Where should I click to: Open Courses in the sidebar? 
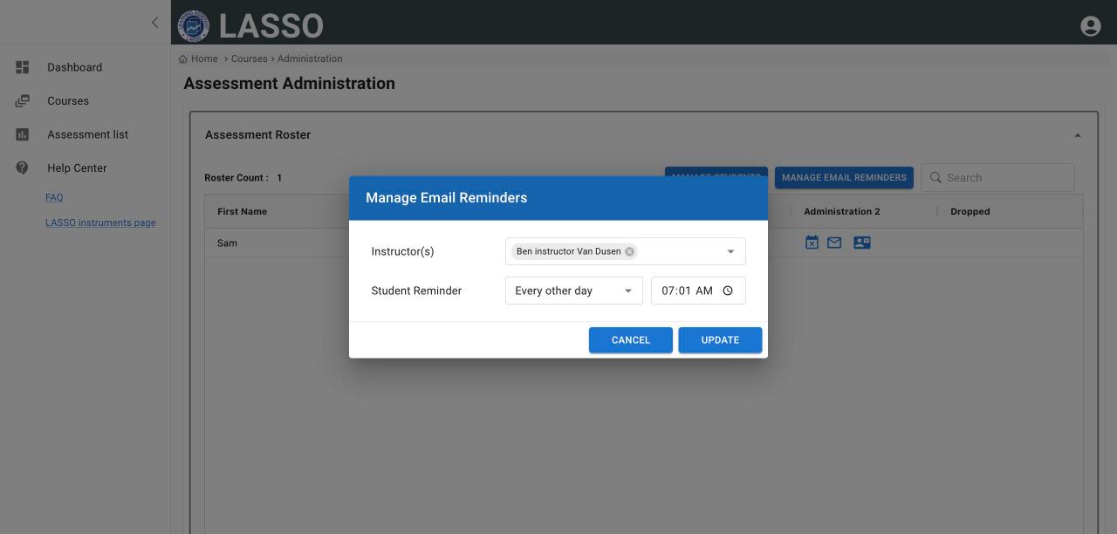tap(68, 101)
